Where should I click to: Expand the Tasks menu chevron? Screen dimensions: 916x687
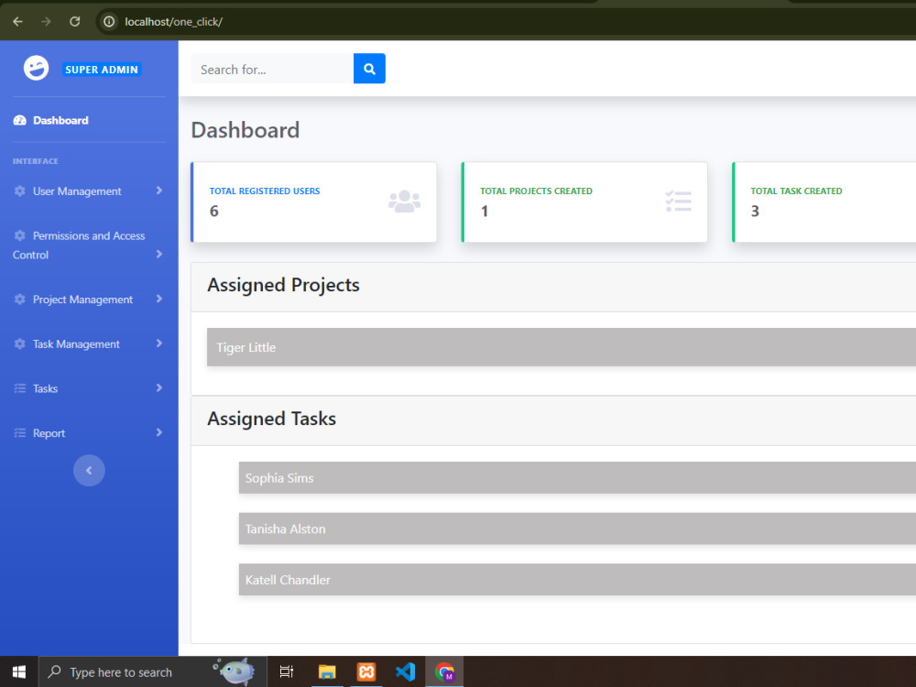(x=158, y=387)
